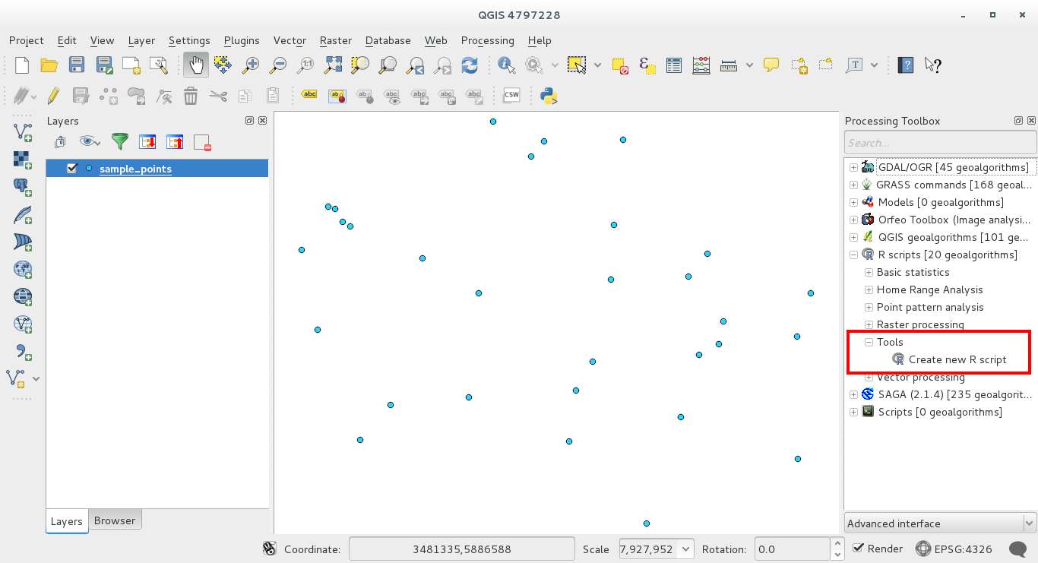Expand the GDAL/OGR algorithms group
1038x563 pixels.
(x=854, y=167)
